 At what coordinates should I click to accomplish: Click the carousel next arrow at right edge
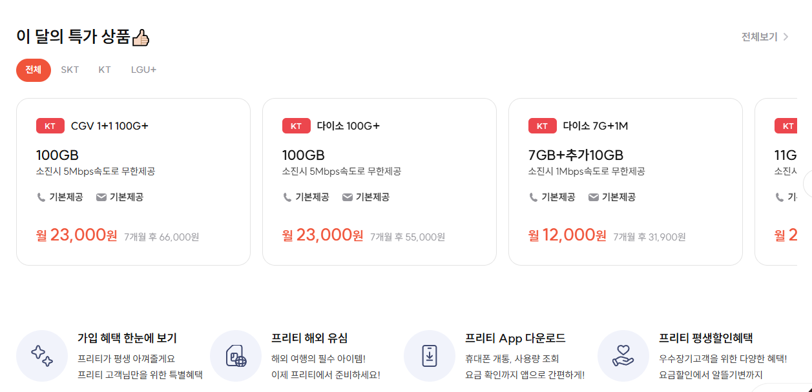(x=807, y=184)
